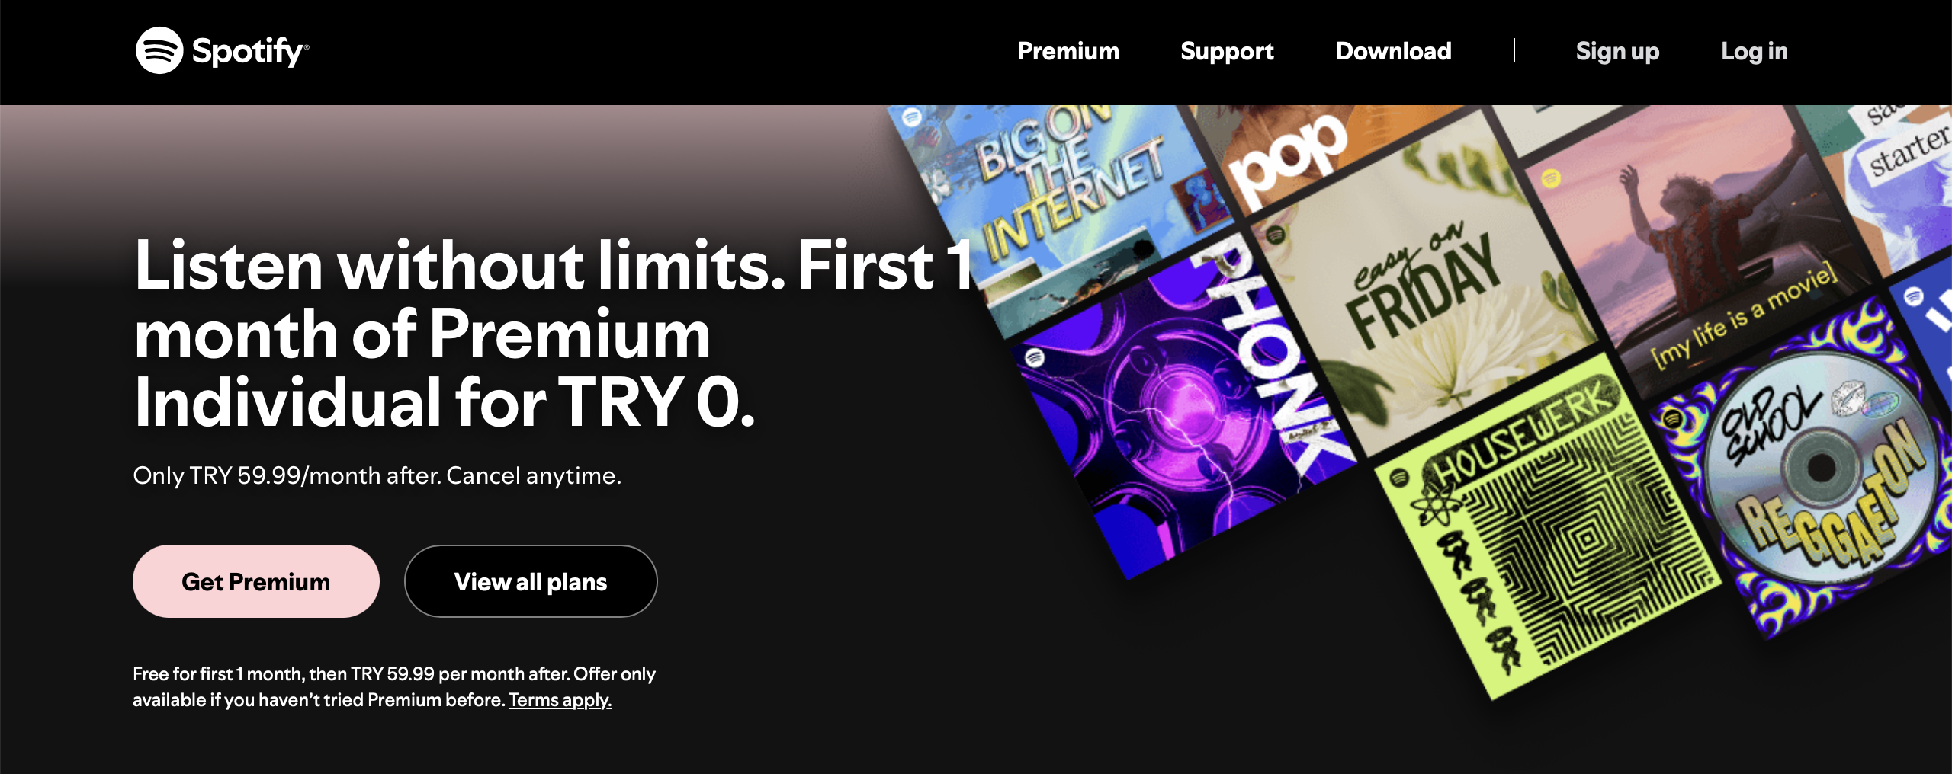Click the Sign up link

[x=1617, y=51]
